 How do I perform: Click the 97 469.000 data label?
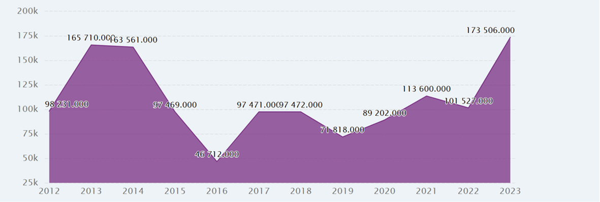[175, 105]
